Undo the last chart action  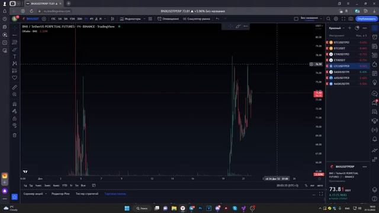tap(217, 19)
